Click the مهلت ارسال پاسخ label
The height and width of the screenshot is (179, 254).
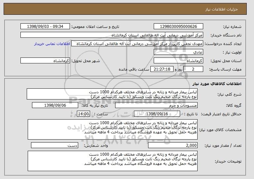point(225,70)
